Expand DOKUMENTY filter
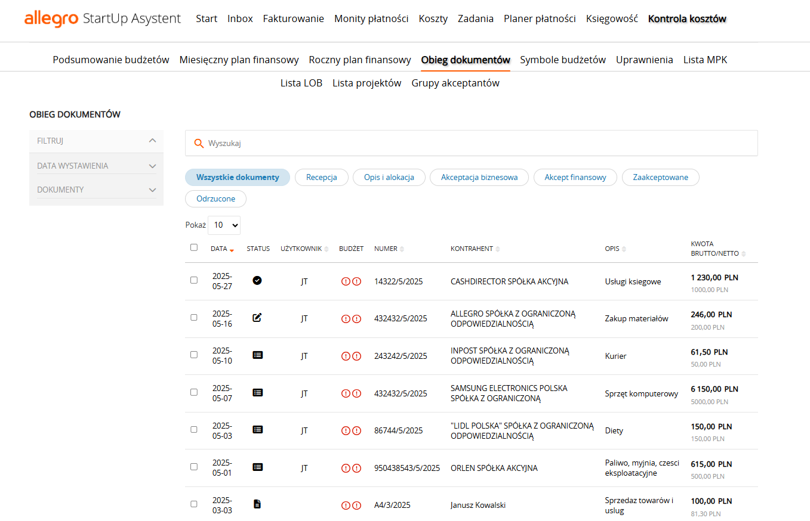Image resolution: width=810 pixels, height=521 pixels. pyautogui.click(x=96, y=190)
